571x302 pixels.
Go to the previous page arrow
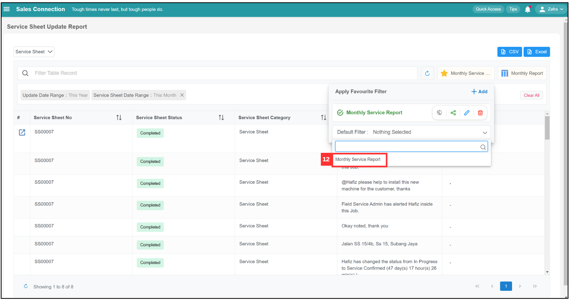[492, 286]
